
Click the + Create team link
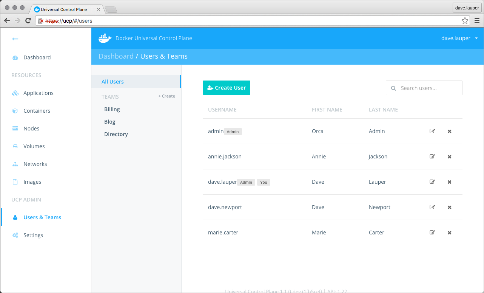(x=166, y=96)
